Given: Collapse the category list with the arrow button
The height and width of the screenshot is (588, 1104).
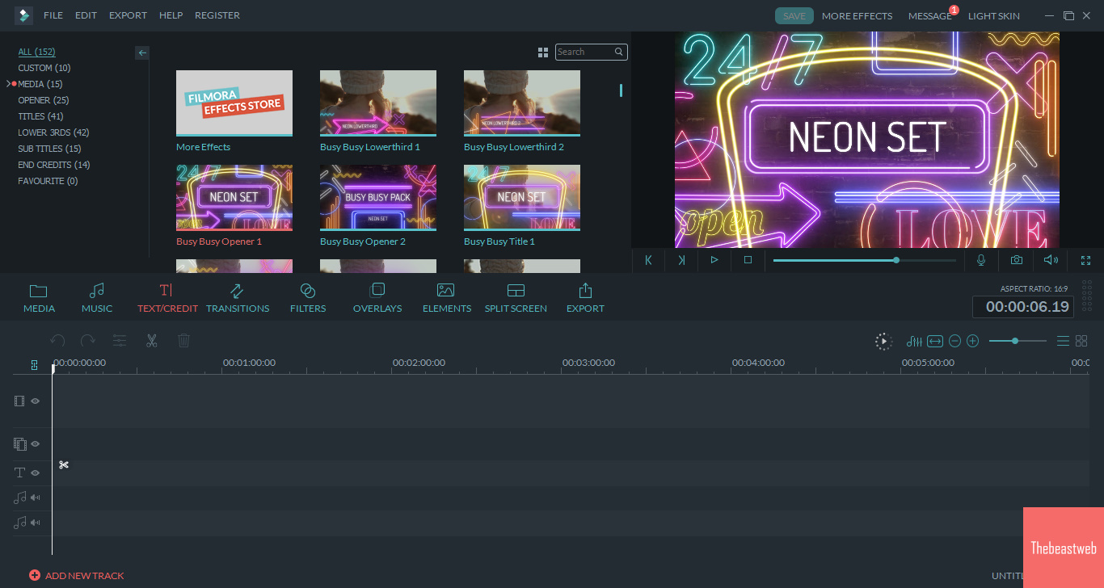Looking at the screenshot, I should [x=141, y=52].
